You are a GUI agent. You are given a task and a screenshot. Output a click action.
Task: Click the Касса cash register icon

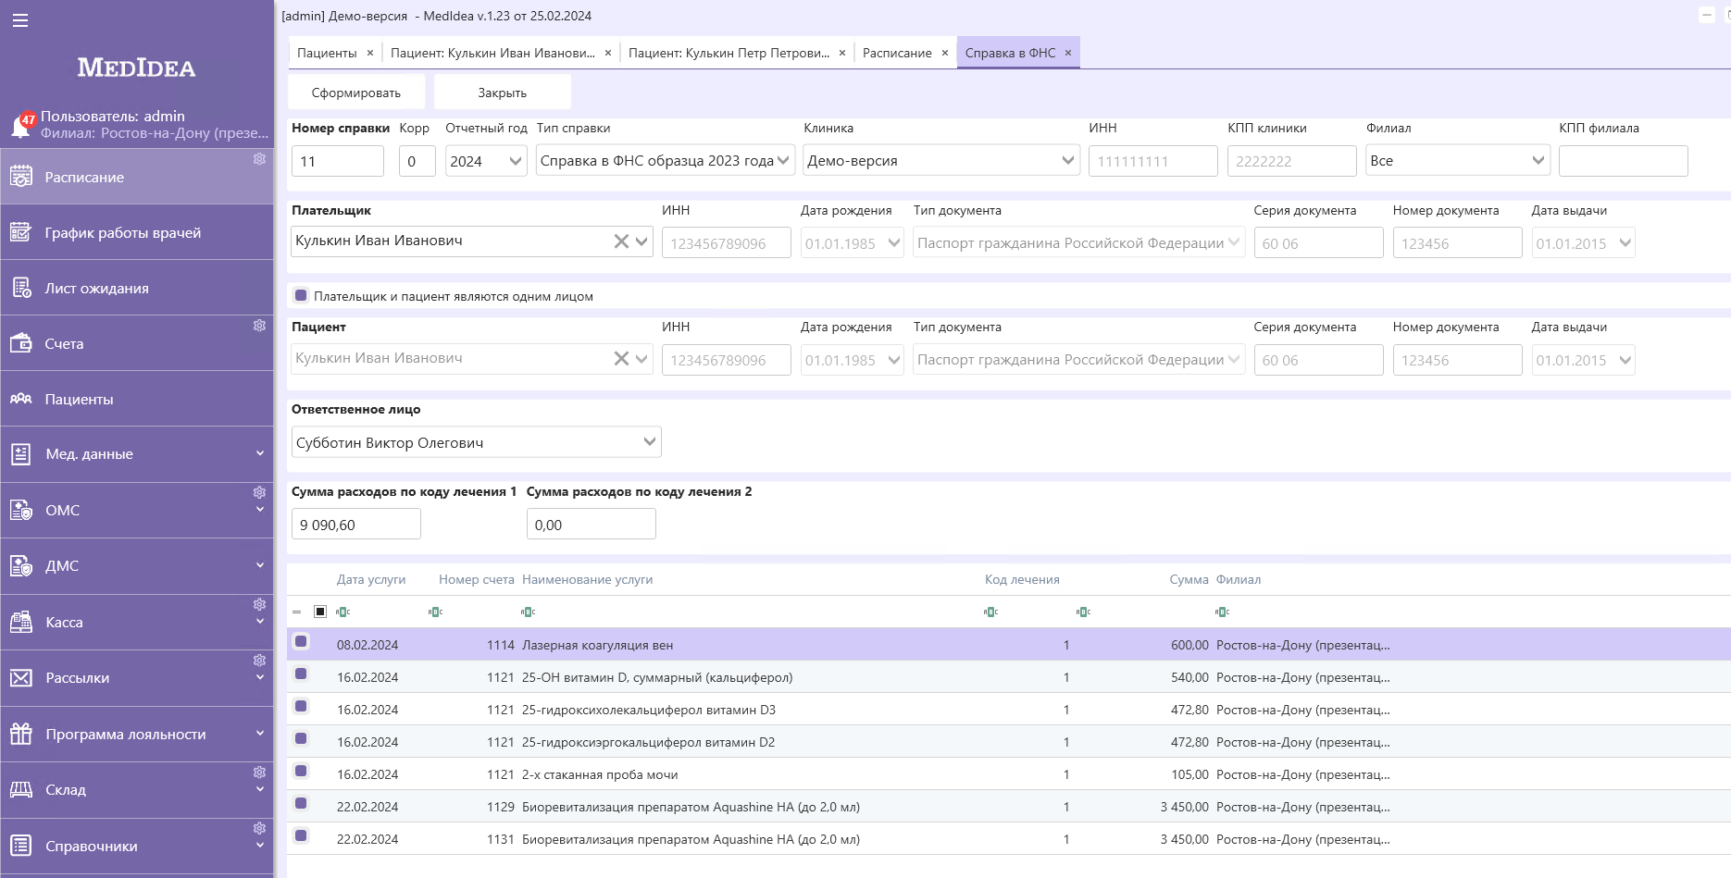21,622
